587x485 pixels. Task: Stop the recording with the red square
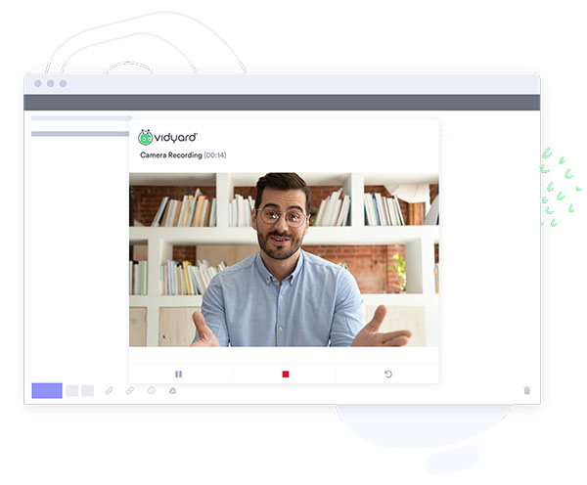coord(286,375)
